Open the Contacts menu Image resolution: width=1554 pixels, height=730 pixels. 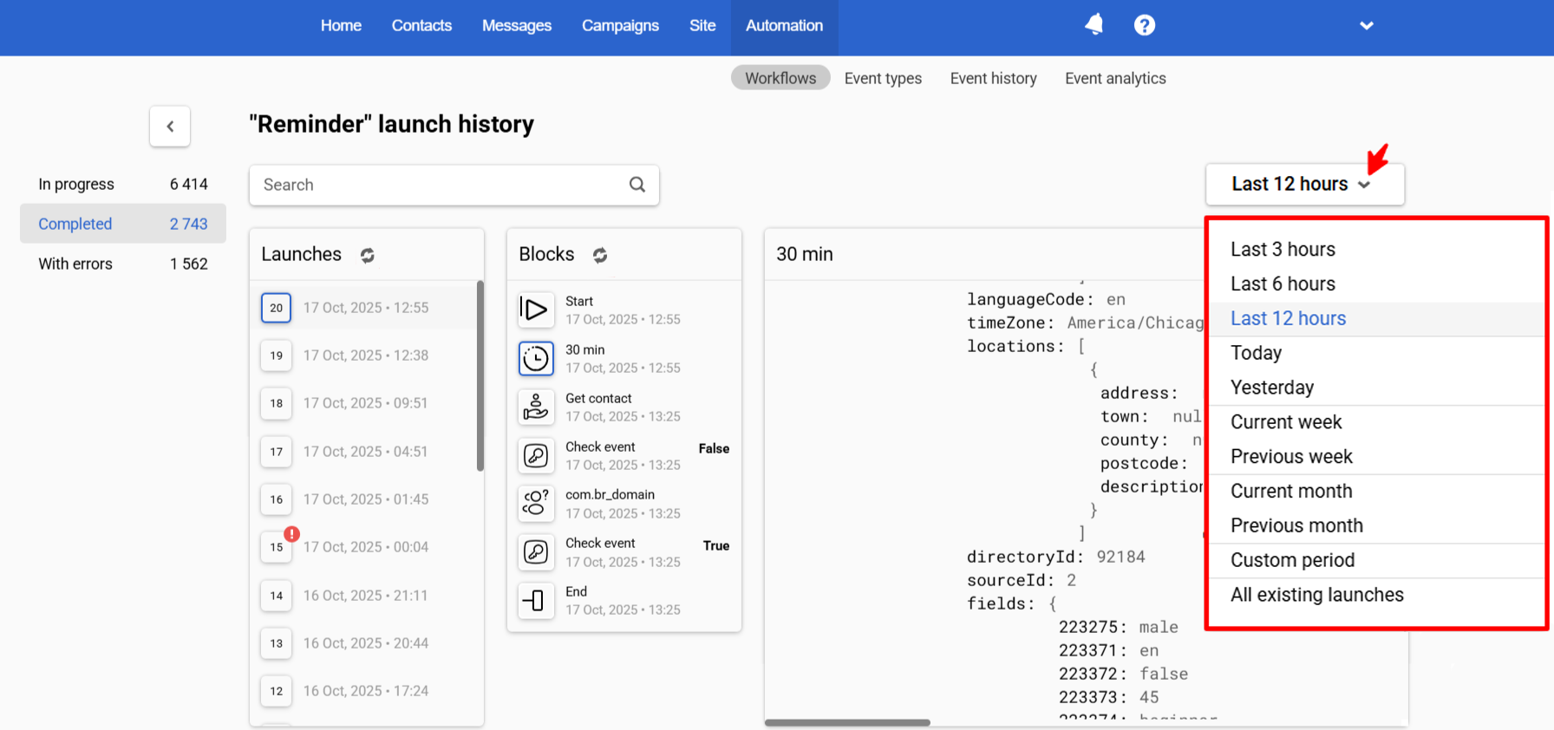coord(421,26)
